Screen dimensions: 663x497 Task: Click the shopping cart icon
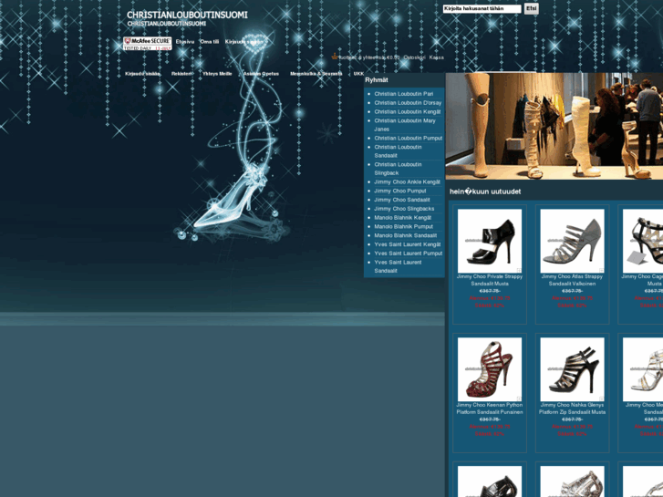[335, 57]
